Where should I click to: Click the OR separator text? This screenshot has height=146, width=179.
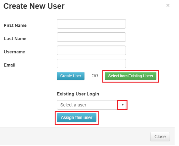95,76
